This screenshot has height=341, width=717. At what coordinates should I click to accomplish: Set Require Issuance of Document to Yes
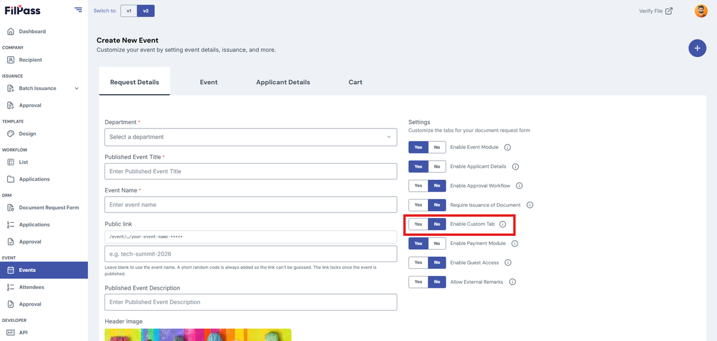coord(418,205)
